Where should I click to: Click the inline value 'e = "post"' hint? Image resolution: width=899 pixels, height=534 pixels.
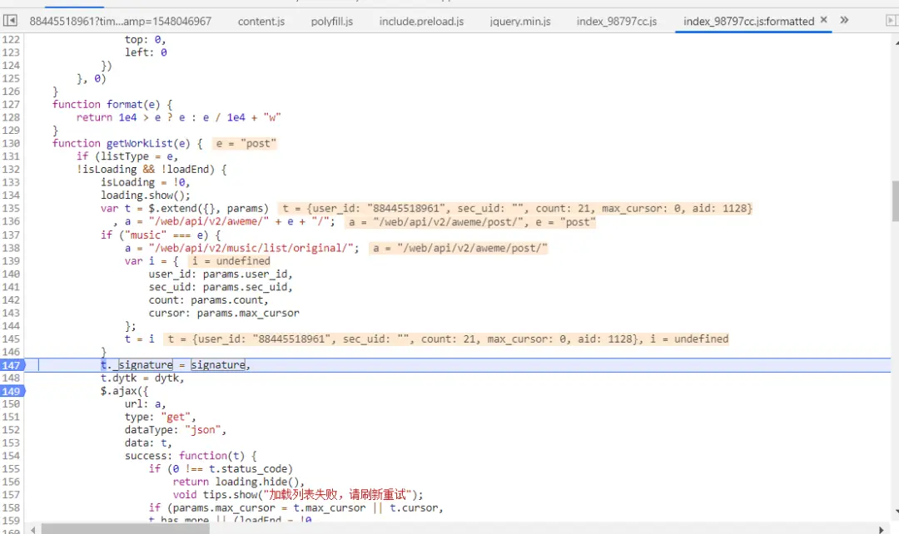(245, 143)
